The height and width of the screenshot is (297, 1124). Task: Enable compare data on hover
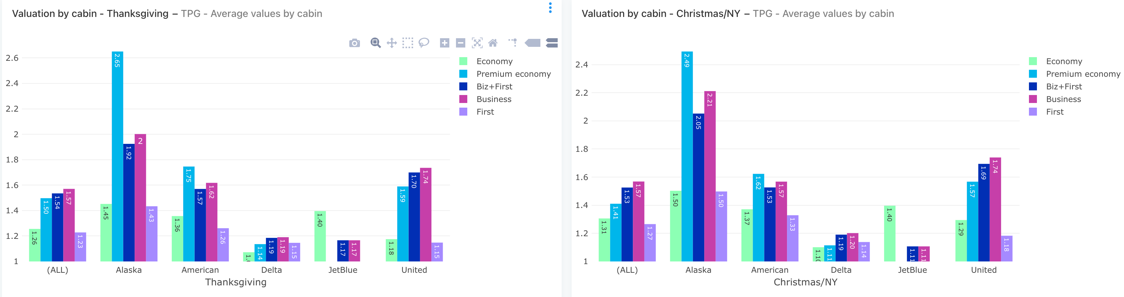[x=551, y=43]
